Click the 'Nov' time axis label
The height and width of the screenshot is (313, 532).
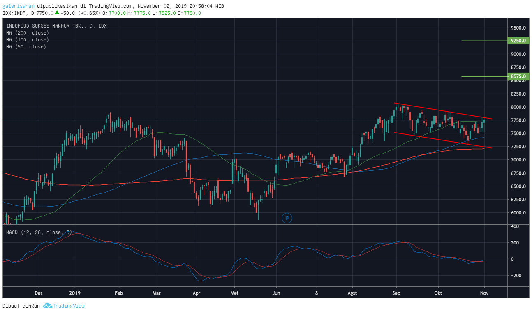pyautogui.click(x=484, y=293)
